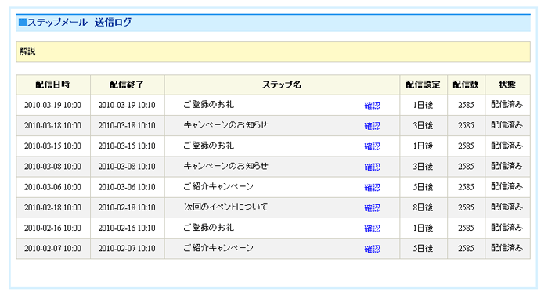Image resolution: width=548 pixels, height=295 pixels.
Task: Click 3日後 setting in 2010-03-18 row
Action: (423, 125)
